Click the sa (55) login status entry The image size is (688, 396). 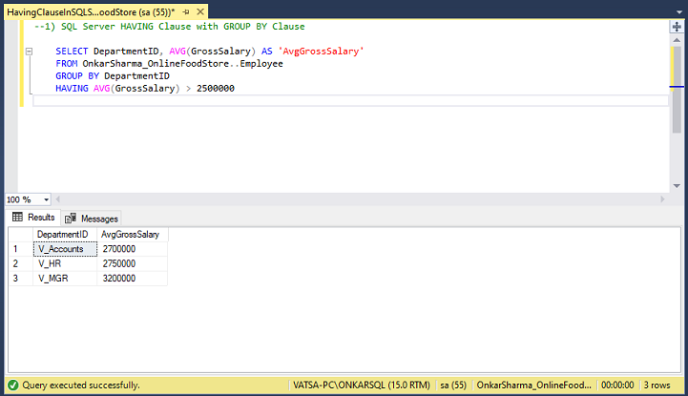pos(453,386)
